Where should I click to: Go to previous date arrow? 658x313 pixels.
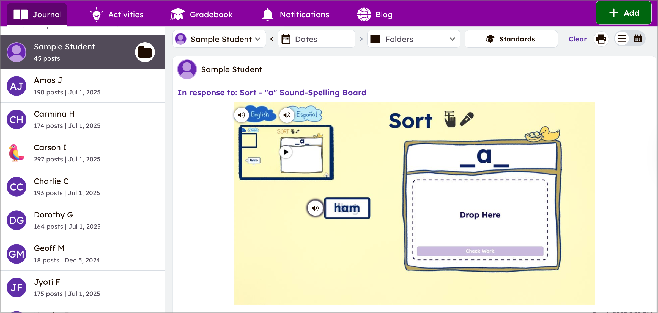272,39
